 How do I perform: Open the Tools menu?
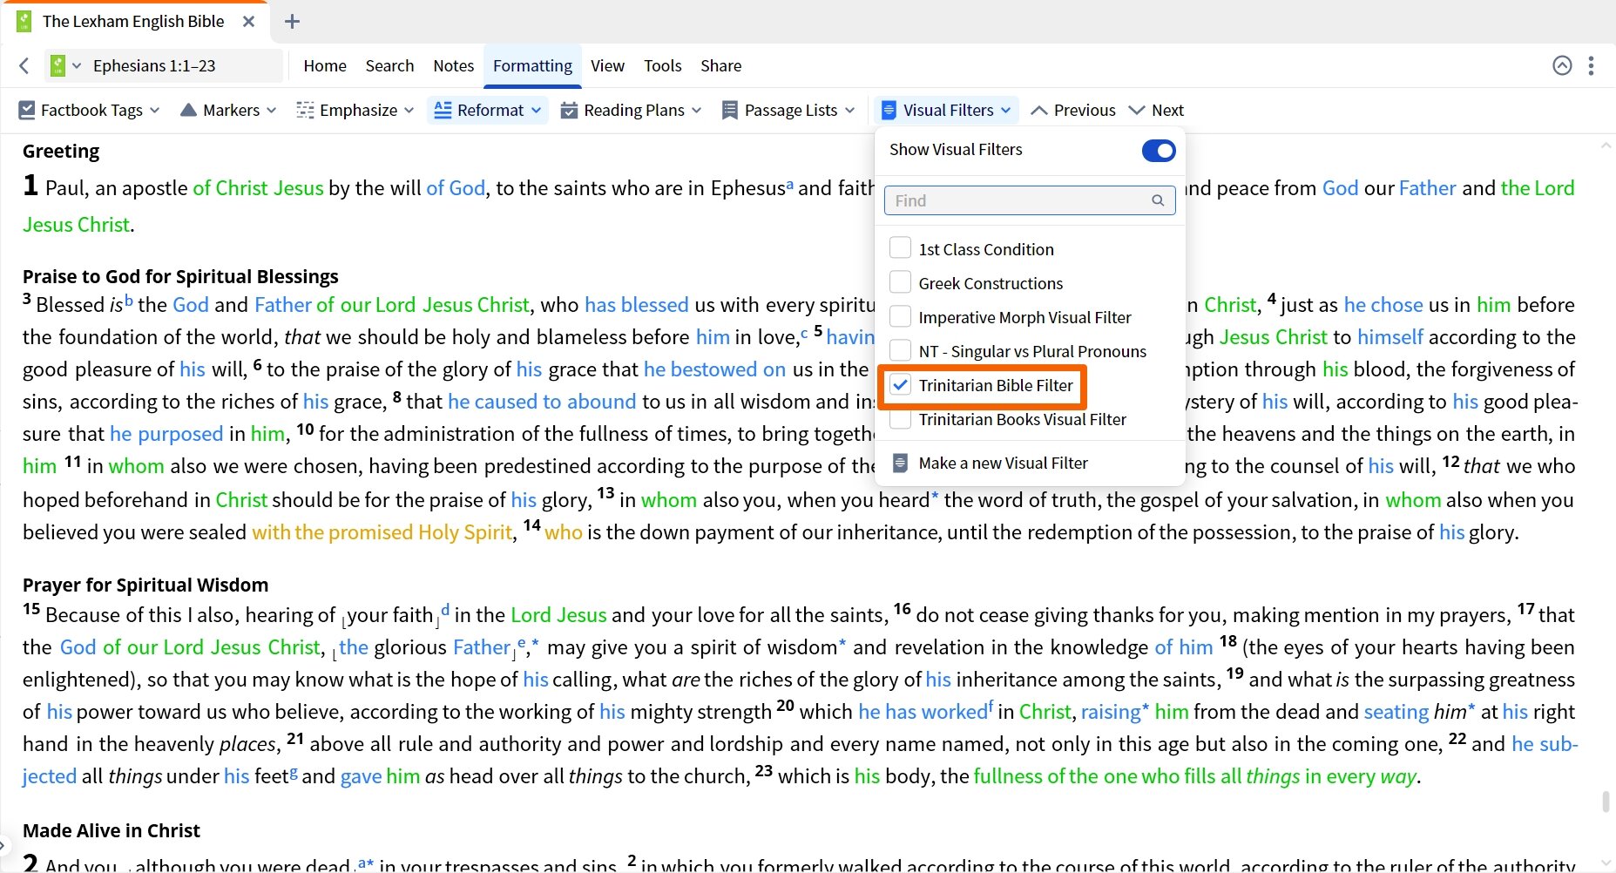(x=662, y=66)
